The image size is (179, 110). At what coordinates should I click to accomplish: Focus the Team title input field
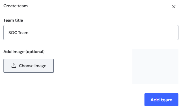(x=91, y=33)
